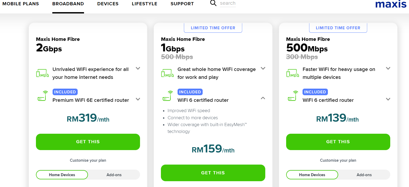
Task: Expand Unrivaled WiFi experience details
Action: [138, 68]
